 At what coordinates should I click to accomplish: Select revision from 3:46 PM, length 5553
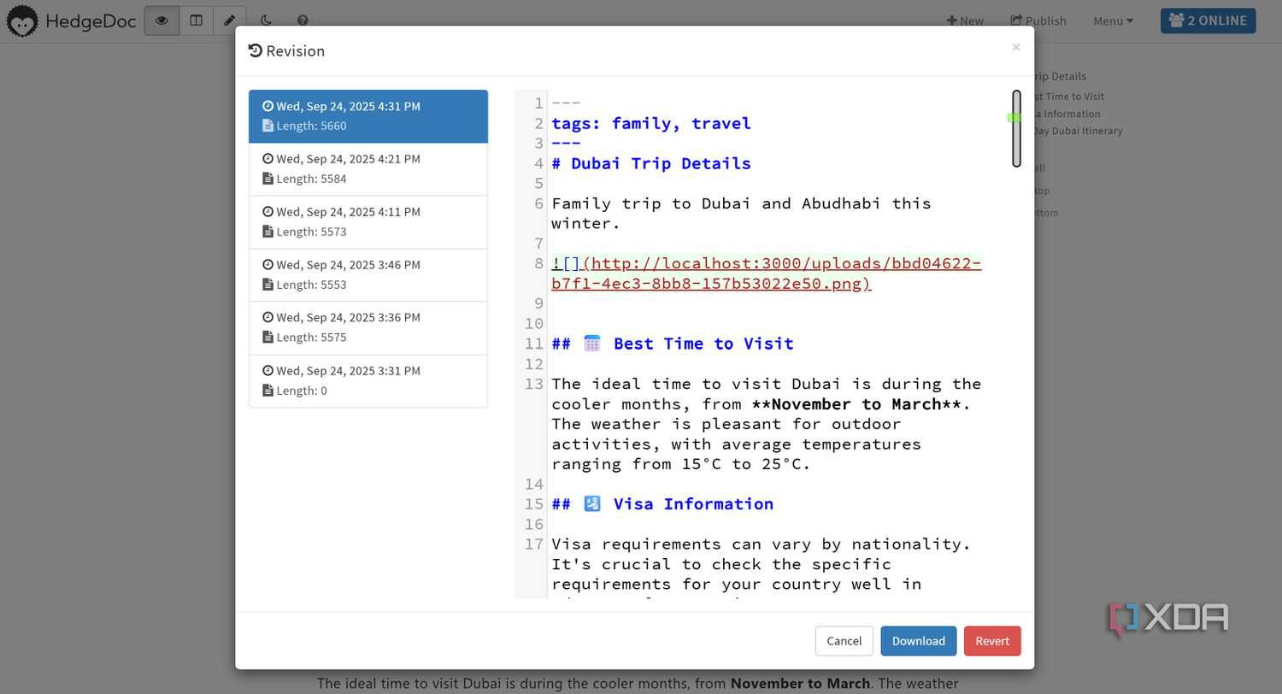pyautogui.click(x=368, y=275)
